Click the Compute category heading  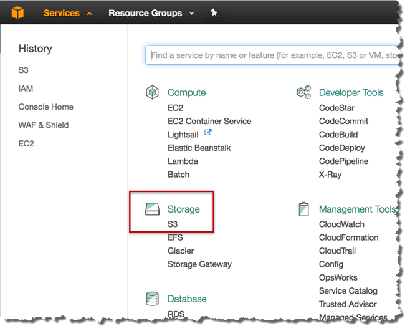pos(186,92)
